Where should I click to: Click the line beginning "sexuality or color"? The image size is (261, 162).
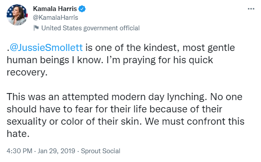coord(126,122)
